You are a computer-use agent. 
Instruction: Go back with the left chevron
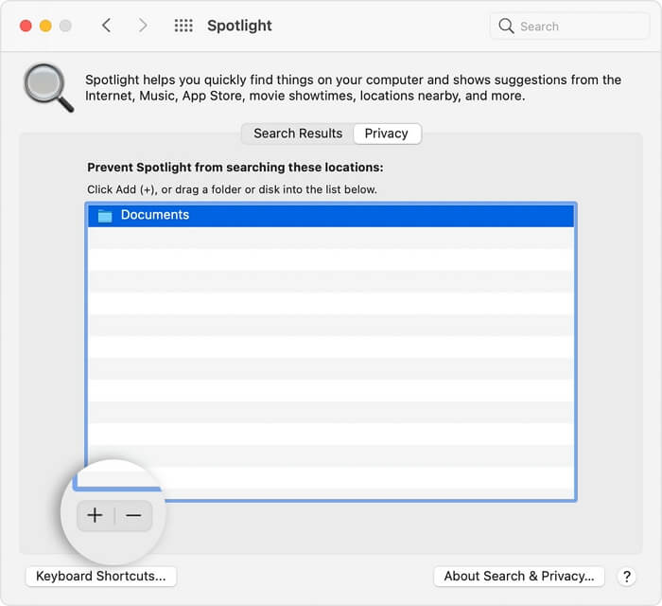[x=106, y=27]
